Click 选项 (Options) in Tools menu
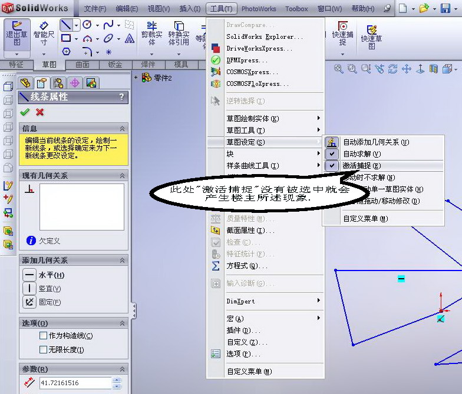The image size is (462, 394). click(265, 354)
